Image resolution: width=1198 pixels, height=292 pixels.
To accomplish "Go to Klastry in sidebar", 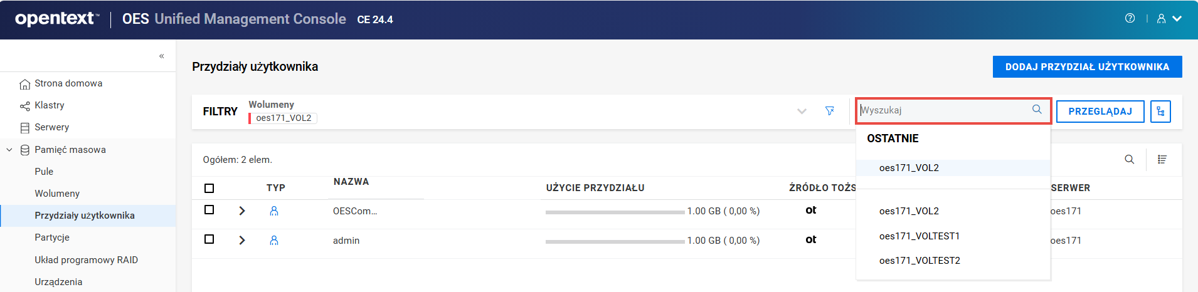I will (x=50, y=105).
